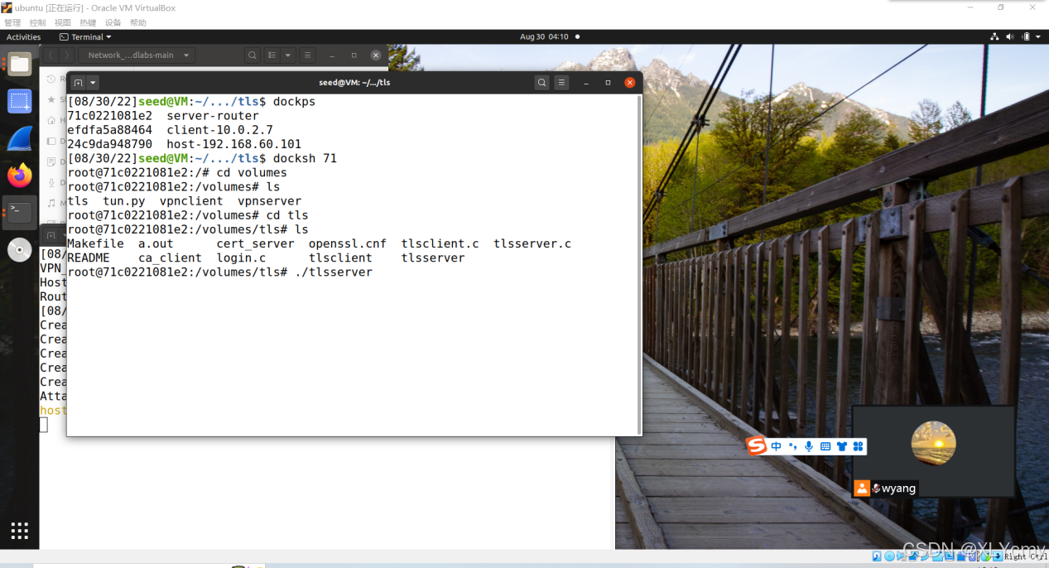Click the Sogou input method logo

pyautogui.click(x=757, y=446)
